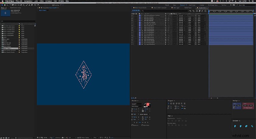Open the Composition menu

click(x=28, y=1)
